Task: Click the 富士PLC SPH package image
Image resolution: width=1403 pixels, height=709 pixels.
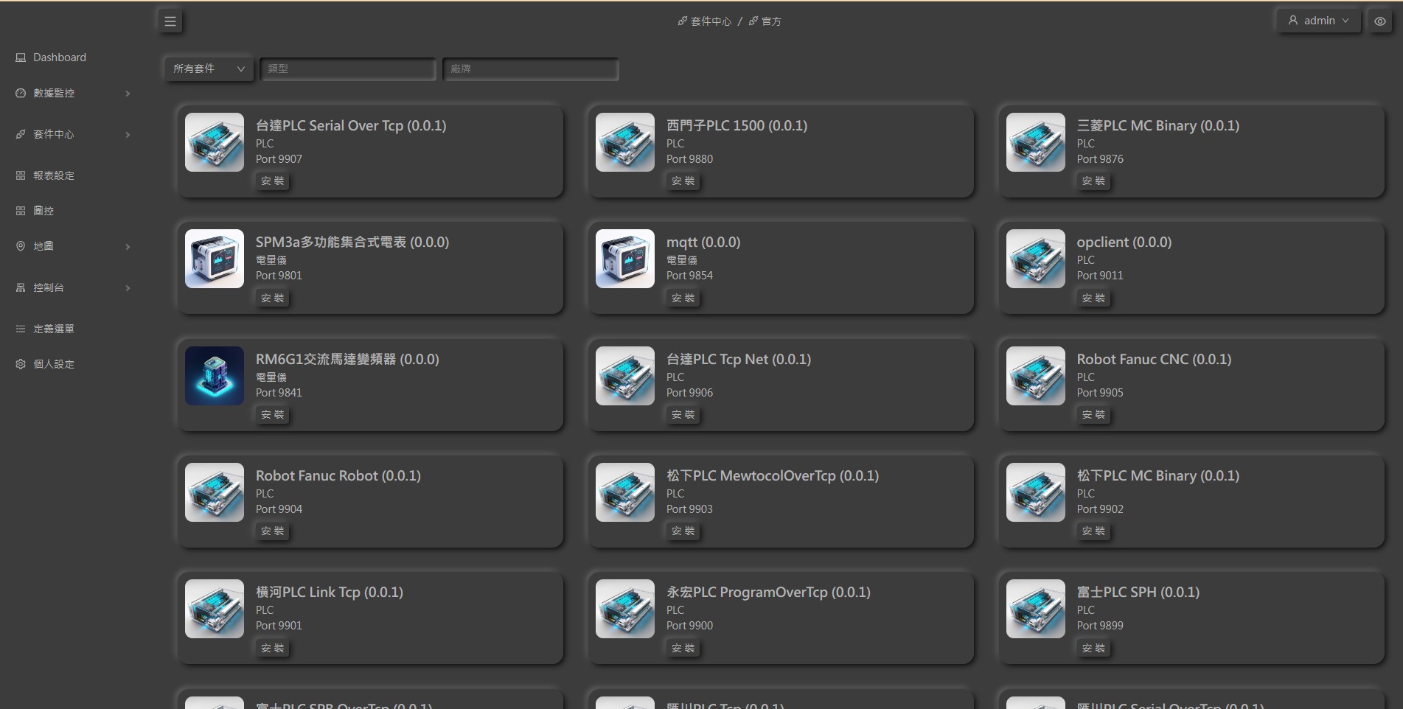Action: [x=1036, y=609]
